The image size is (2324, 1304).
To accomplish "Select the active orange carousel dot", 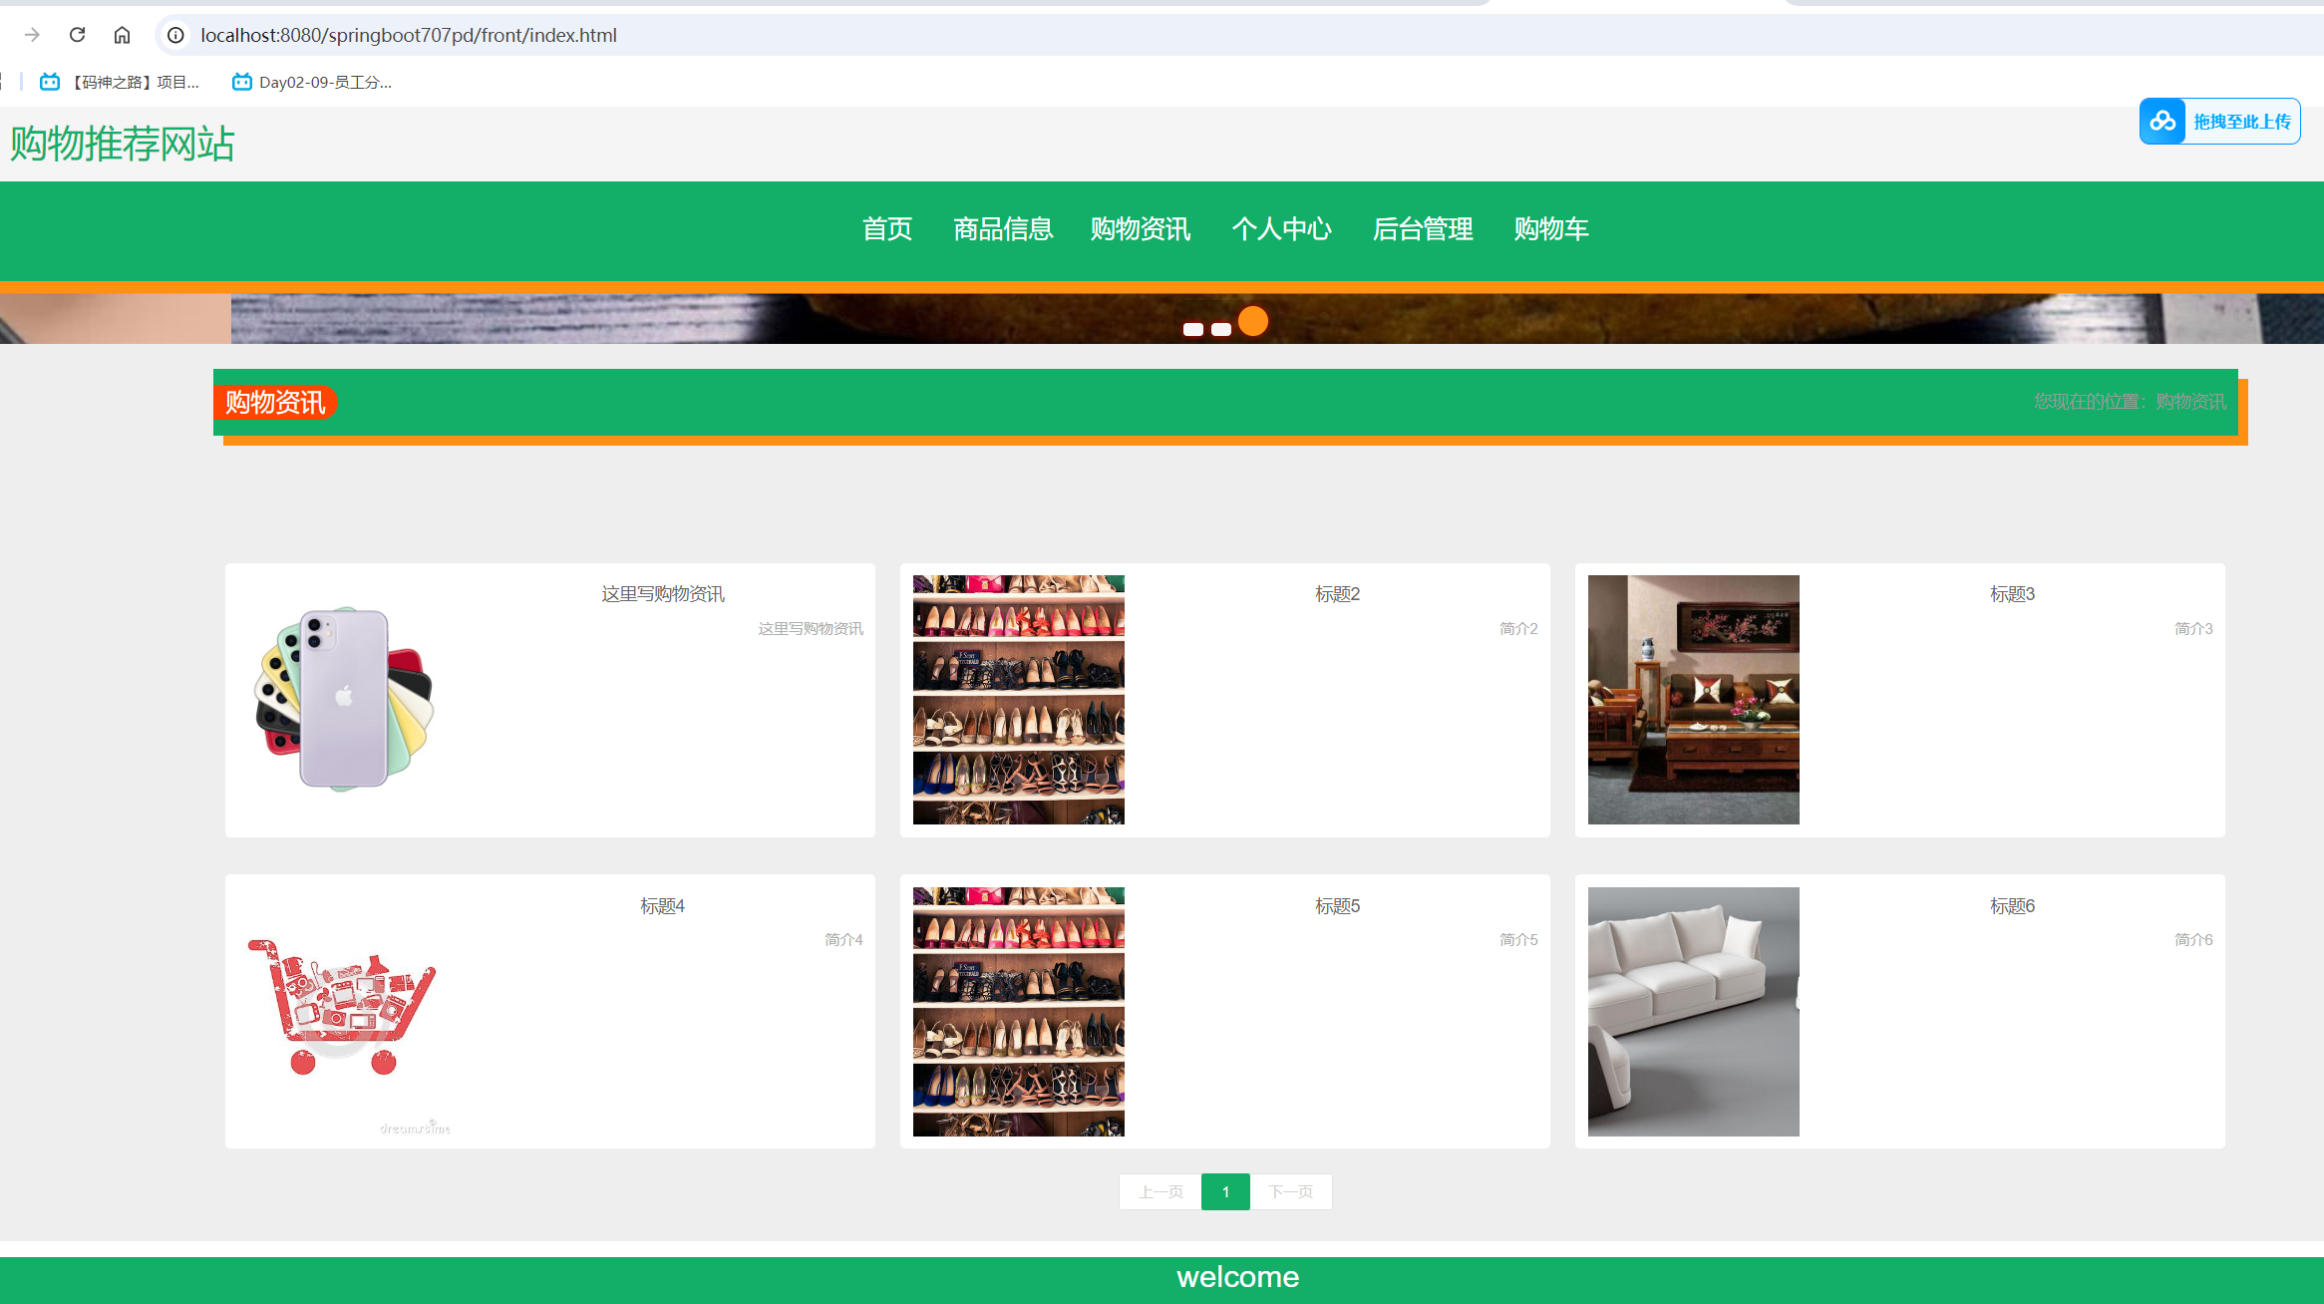I will [1253, 321].
